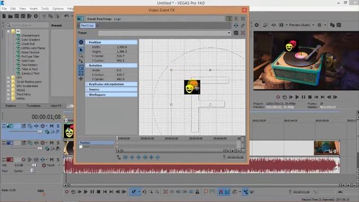Solo the audio track
The width and height of the screenshot is (359, 202).
click(x=58, y=159)
